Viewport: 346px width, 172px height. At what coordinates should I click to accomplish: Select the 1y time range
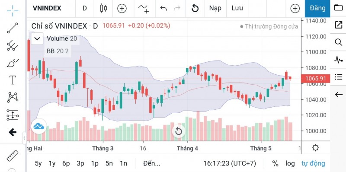52,163
